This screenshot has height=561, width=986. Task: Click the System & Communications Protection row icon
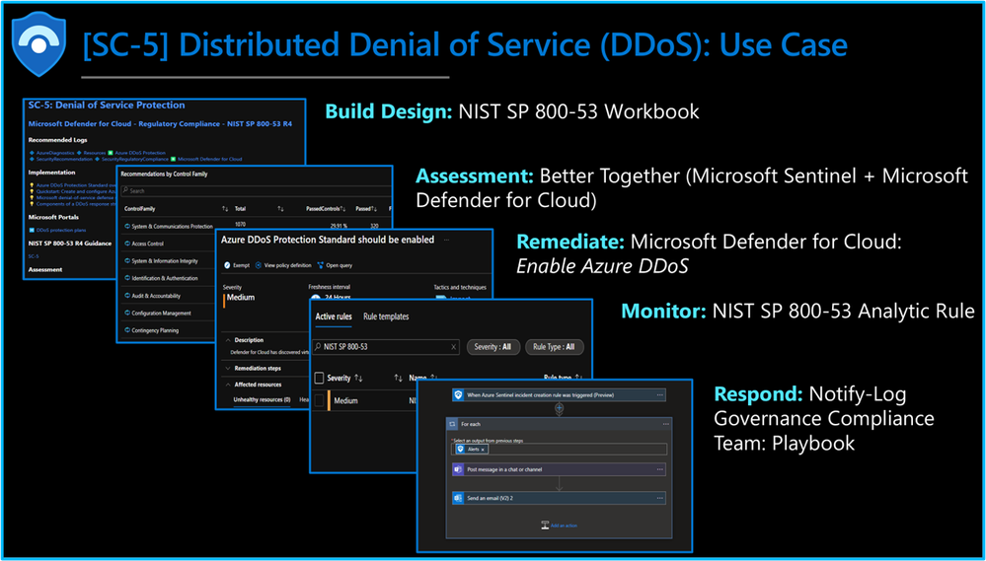click(127, 226)
